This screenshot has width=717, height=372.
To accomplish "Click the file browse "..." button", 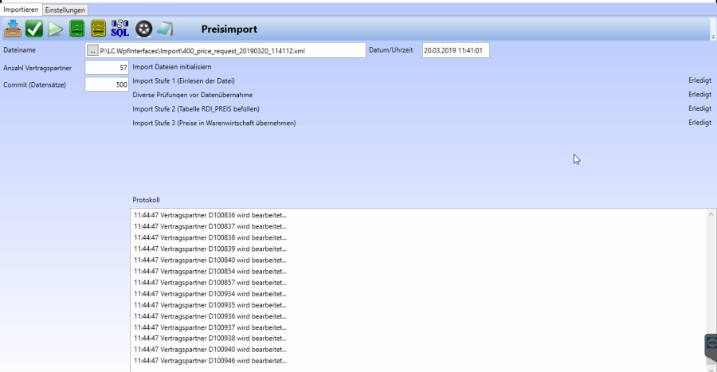I will pyautogui.click(x=92, y=50).
